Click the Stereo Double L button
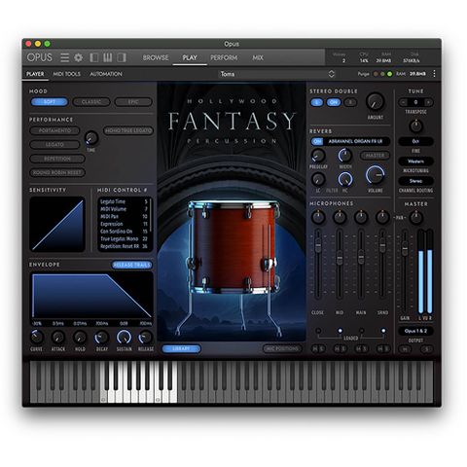Image resolution: width=467 pixels, height=467 pixels. click(x=317, y=102)
